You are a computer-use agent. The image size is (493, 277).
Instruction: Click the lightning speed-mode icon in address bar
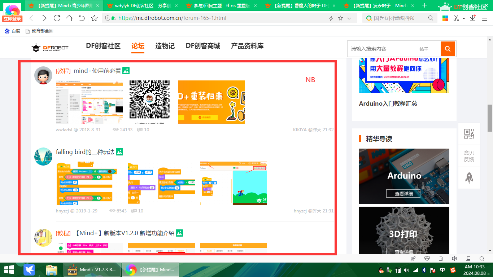(x=331, y=18)
